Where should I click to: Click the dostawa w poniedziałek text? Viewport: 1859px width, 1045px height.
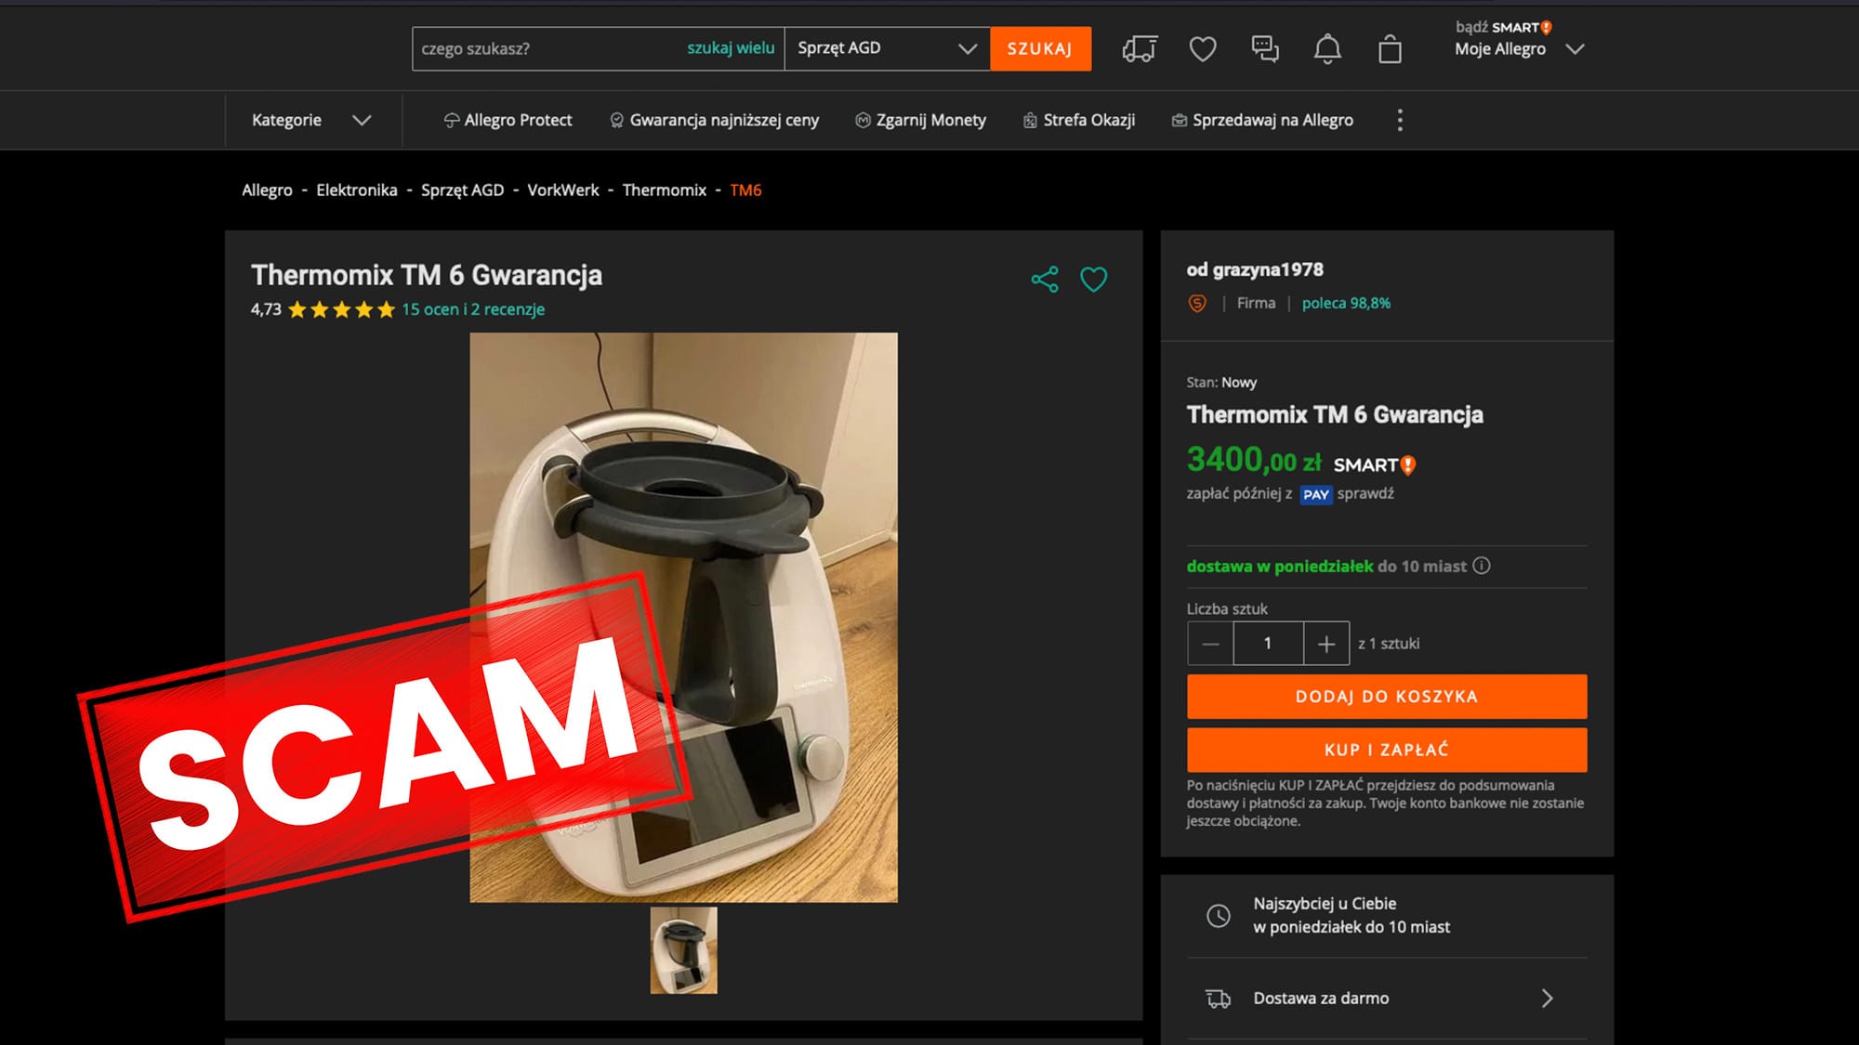1279,566
